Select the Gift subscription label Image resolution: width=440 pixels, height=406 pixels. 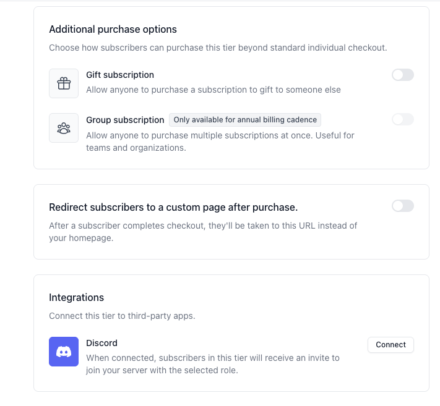coord(120,75)
